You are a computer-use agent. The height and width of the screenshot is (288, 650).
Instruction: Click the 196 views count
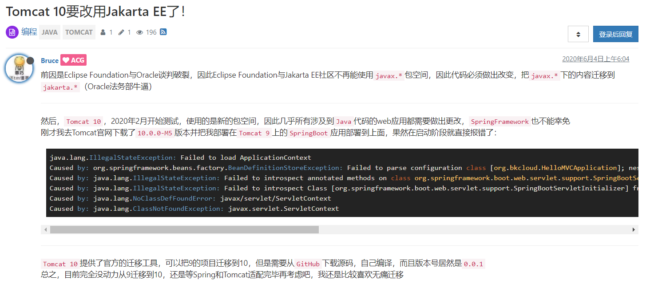[x=151, y=32]
